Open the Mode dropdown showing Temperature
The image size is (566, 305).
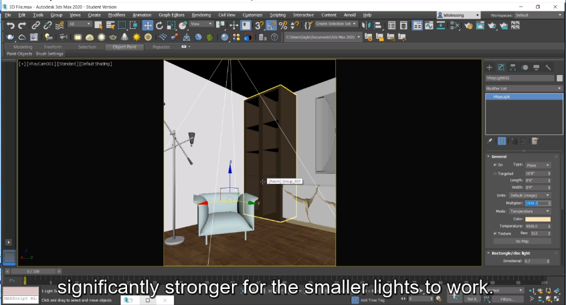click(530, 211)
